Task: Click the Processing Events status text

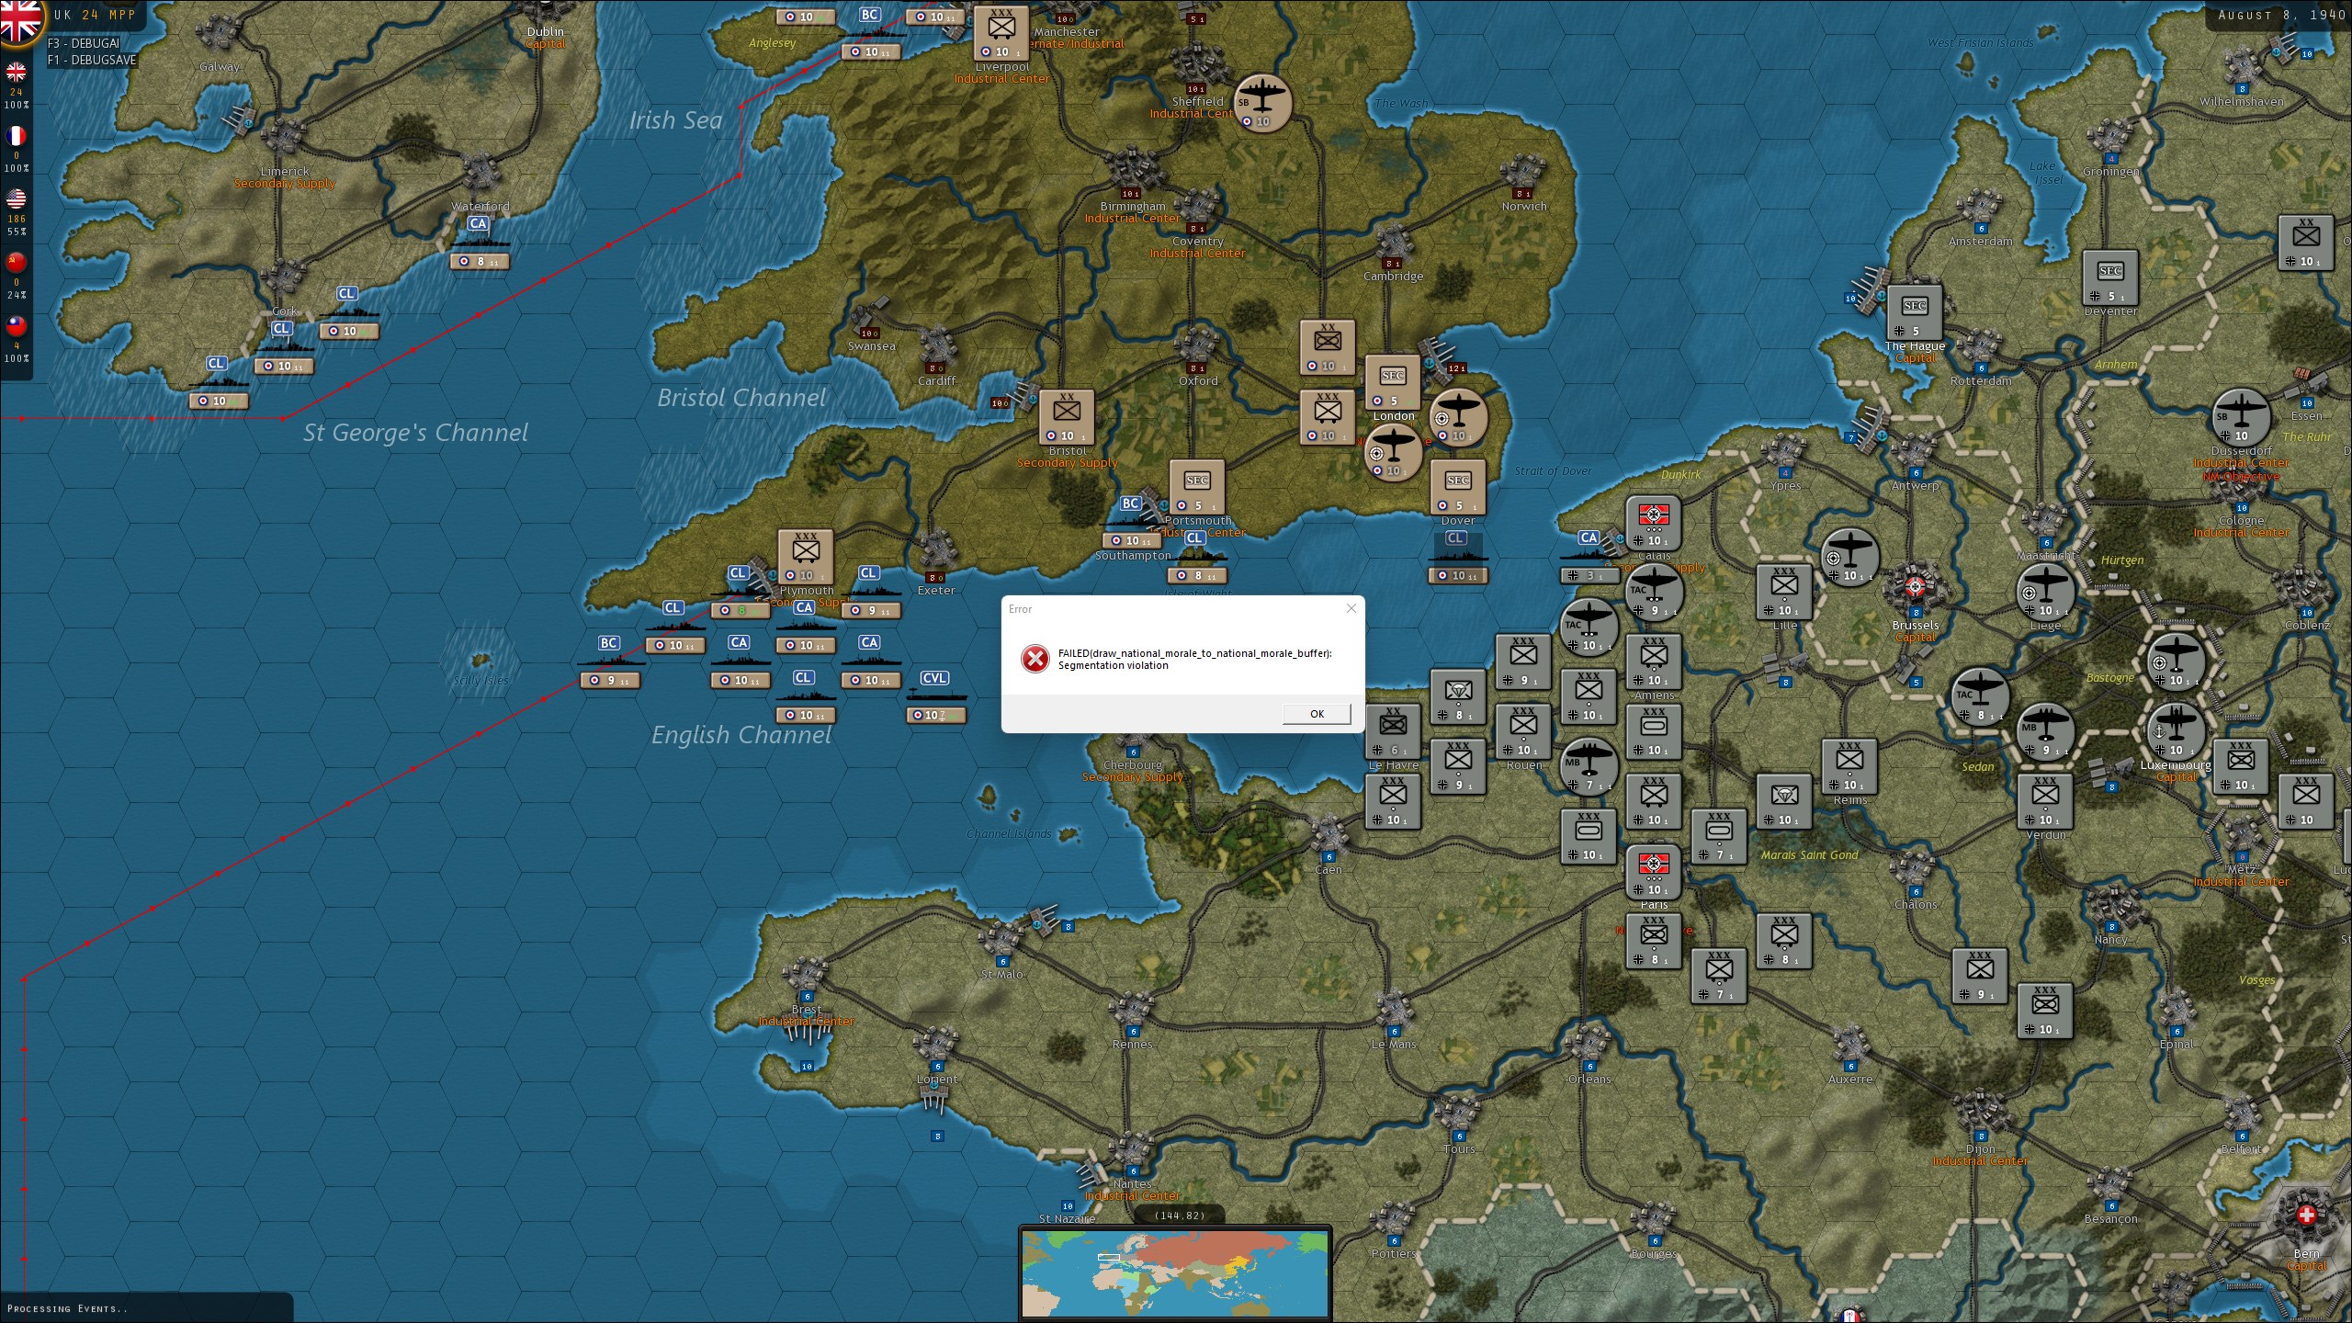Action: pyautogui.click(x=67, y=1308)
